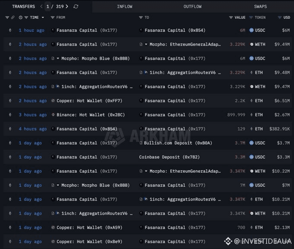Click the USD amount $9.49M

tap(282, 44)
